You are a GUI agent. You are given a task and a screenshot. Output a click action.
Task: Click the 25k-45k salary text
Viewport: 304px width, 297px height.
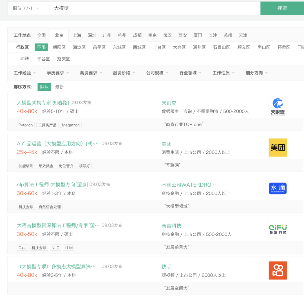[x=27, y=152]
